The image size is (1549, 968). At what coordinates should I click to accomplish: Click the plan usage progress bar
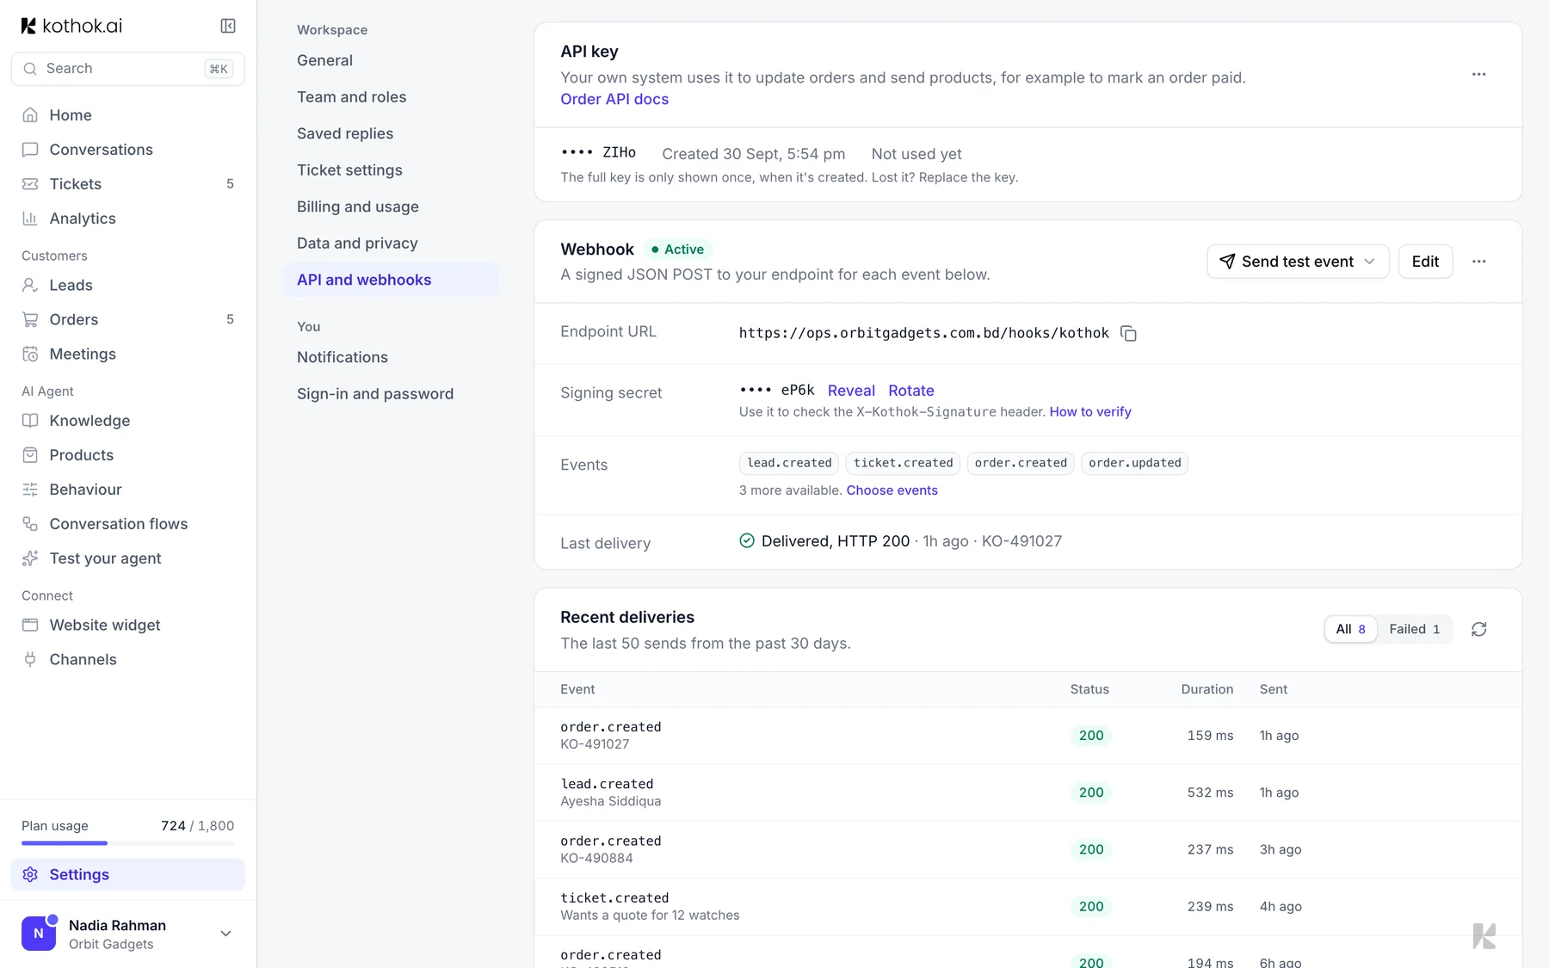[x=128, y=843]
